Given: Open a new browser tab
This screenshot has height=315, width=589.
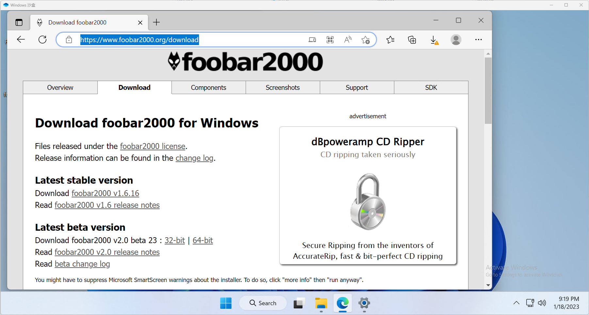Looking at the screenshot, I should pos(156,22).
